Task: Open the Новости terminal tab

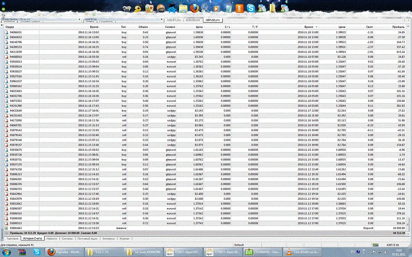Action: click(52, 239)
